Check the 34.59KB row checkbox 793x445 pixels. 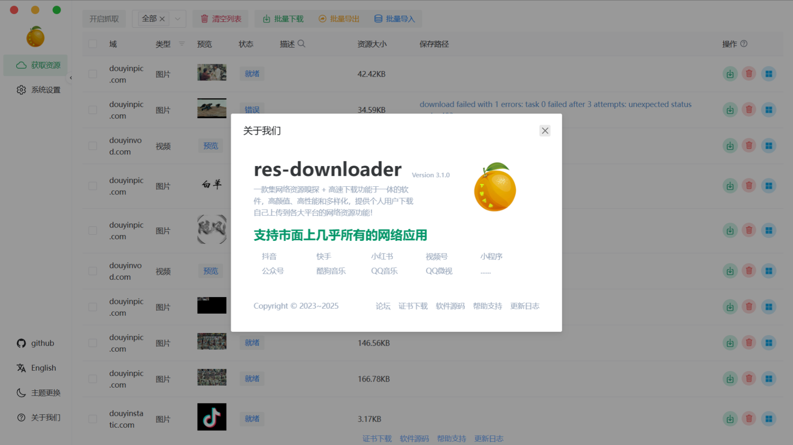pyautogui.click(x=93, y=110)
